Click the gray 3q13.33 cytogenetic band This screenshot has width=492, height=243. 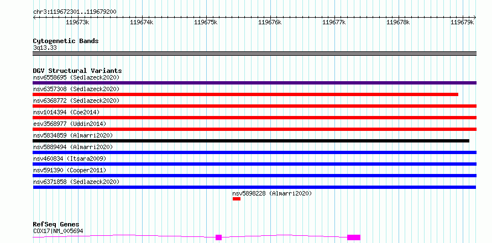pyautogui.click(x=254, y=54)
